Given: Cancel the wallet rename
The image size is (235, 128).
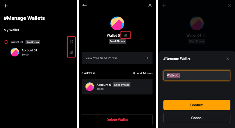Looking at the screenshot, I should 197,118.
